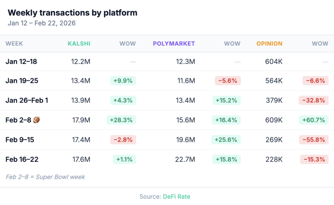Screen dimensions: 334x205
Task: Click the −32.8% red badge
Action: pyautogui.click(x=313, y=101)
